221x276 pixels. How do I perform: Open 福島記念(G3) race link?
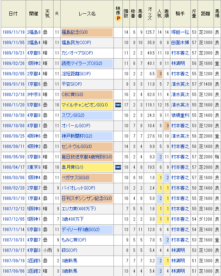click(x=74, y=32)
